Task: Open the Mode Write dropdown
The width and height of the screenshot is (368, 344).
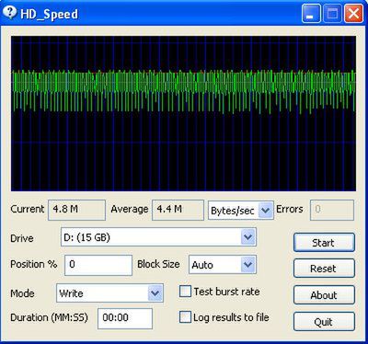Action: [x=109, y=293]
